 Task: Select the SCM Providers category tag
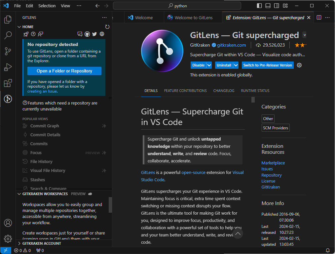point(276,128)
